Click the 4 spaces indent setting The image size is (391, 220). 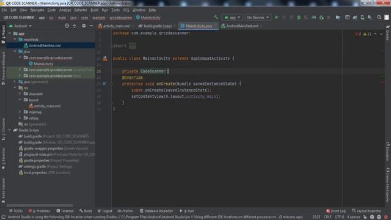(354, 217)
